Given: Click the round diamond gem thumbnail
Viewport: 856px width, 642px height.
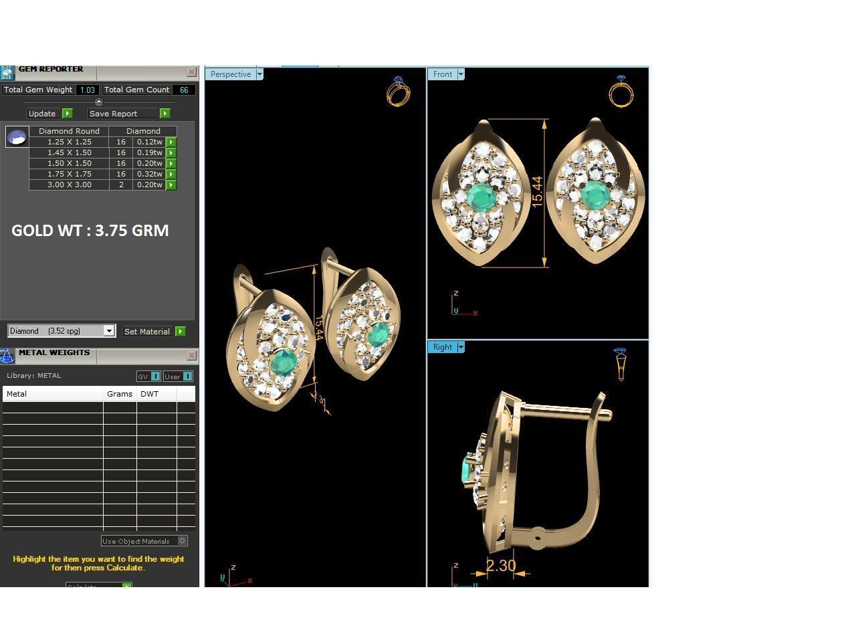Looking at the screenshot, I should [x=17, y=137].
